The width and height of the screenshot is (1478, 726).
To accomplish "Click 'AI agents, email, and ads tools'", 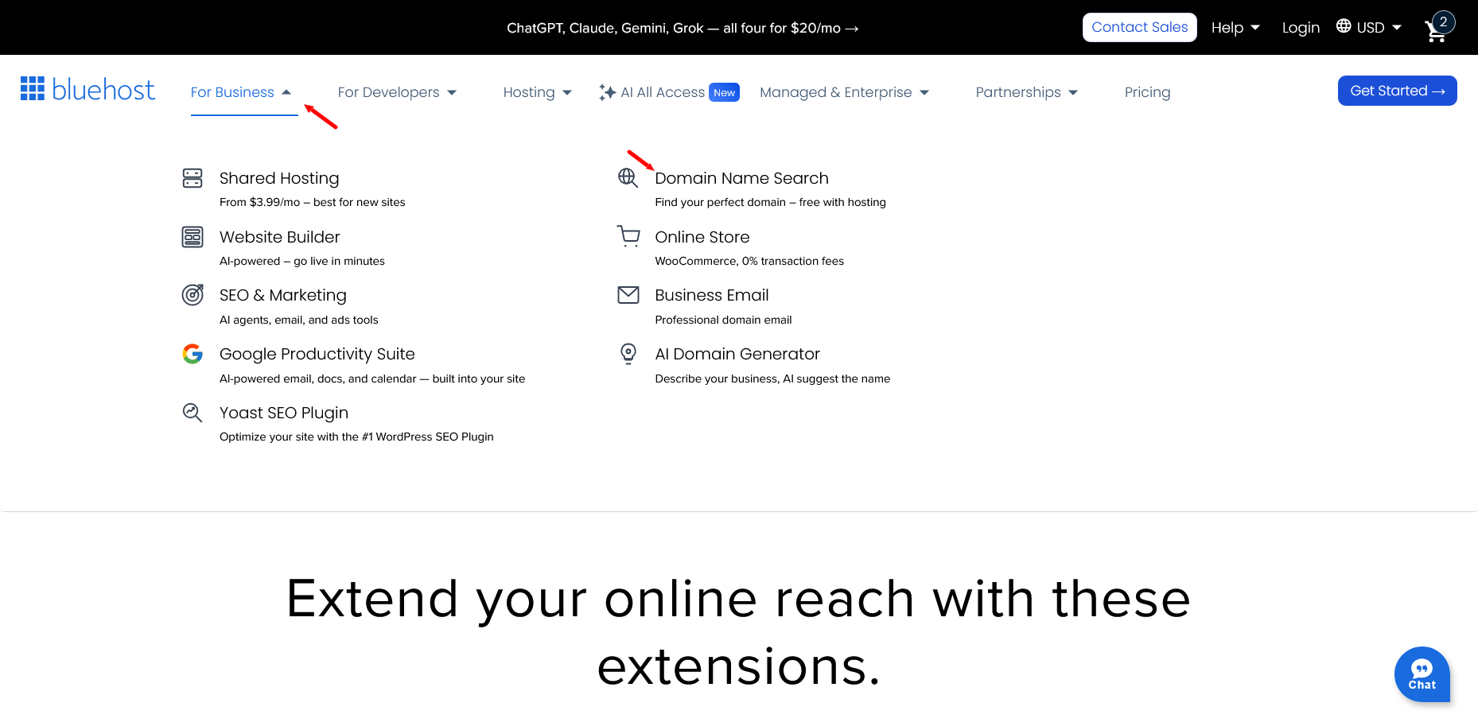I will (299, 320).
